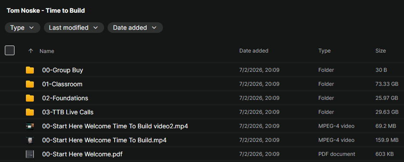Screen dimensions: 404x162
Task: Click the Type column header
Action: [x=325, y=51]
